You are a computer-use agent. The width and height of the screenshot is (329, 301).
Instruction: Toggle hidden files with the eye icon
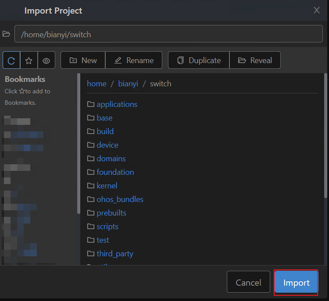coord(46,60)
